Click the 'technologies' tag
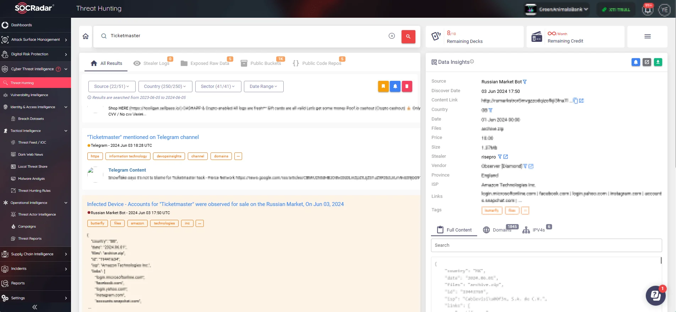Viewport: 676px width, 312px height. pos(164,223)
